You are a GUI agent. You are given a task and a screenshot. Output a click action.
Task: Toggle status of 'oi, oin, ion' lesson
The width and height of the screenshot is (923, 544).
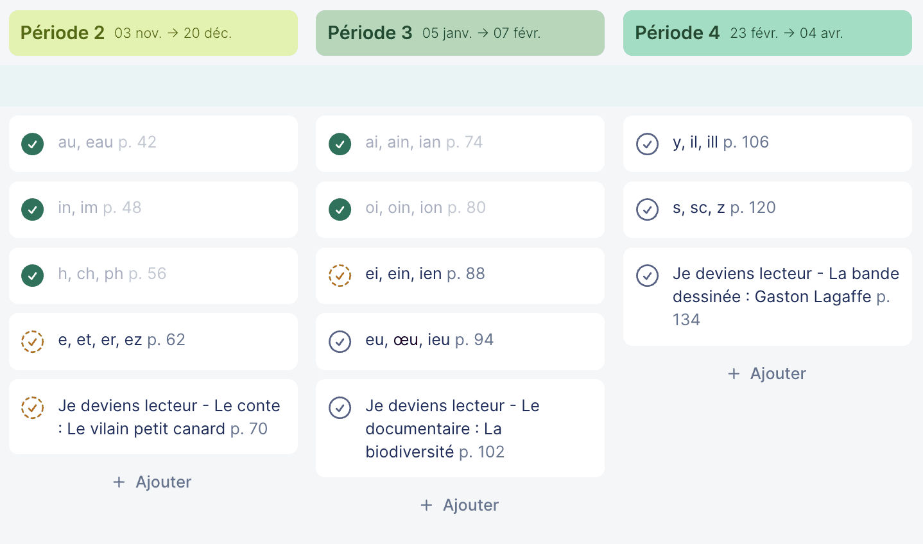(340, 209)
